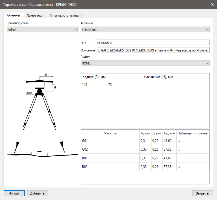Click the Up value 43,69 in G01 row
Viewport: 217px width, 200px height.
[169, 141]
